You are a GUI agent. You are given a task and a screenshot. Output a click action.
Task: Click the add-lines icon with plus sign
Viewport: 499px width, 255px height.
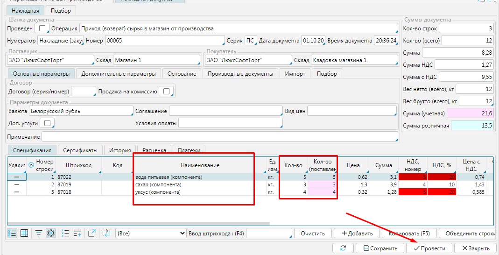click(77, 233)
